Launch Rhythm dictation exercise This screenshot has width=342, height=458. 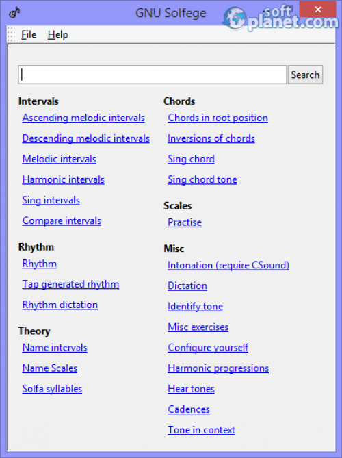[x=60, y=305]
